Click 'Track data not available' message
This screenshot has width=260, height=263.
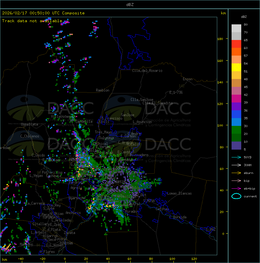click(x=32, y=21)
